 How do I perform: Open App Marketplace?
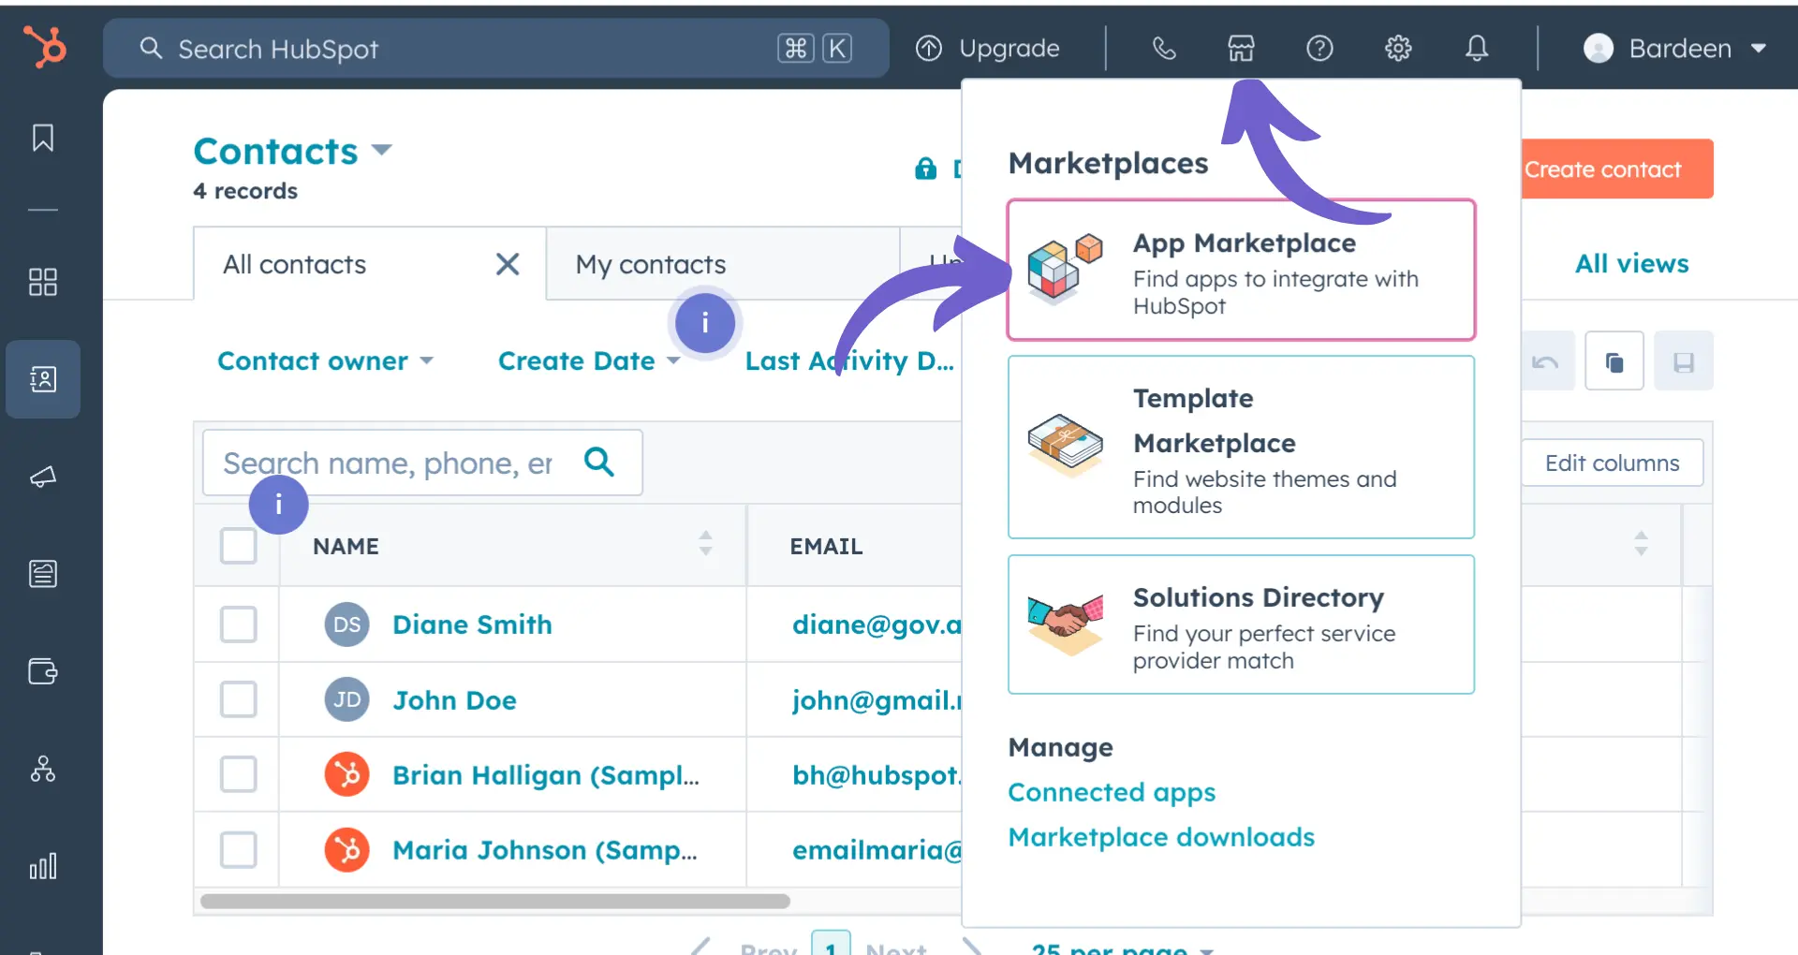point(1241,270)
